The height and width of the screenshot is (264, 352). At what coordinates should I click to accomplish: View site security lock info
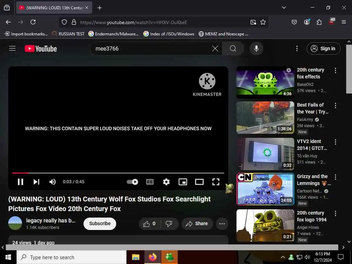coord(74,22)
